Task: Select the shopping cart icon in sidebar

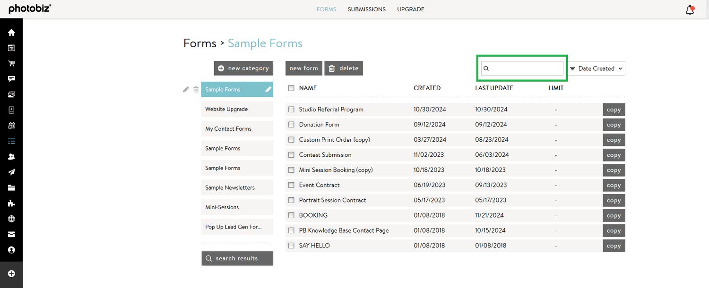Action: pyautogui.click(x=11, y=63)
